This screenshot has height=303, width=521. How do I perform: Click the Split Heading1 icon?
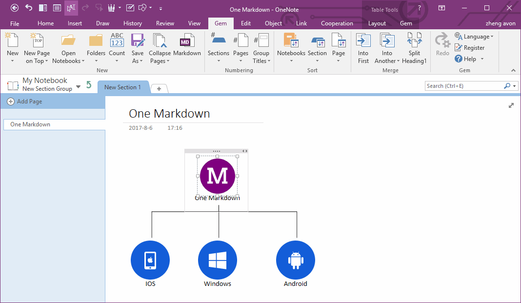(x=414, y=40)
